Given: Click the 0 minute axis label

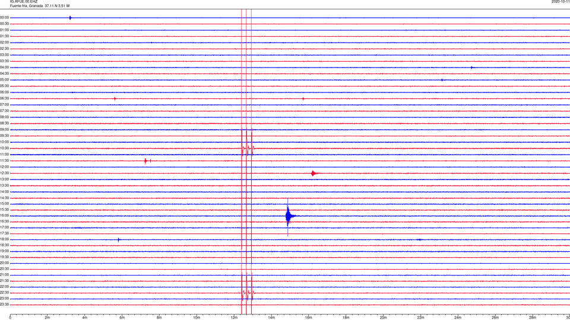Looking at the screenshot, I should [10, 318].
